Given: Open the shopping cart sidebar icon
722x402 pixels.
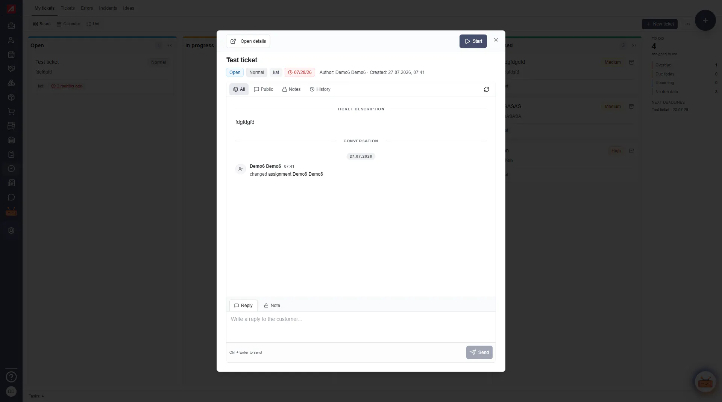Looking at the screenshot, I should (11, 112).
